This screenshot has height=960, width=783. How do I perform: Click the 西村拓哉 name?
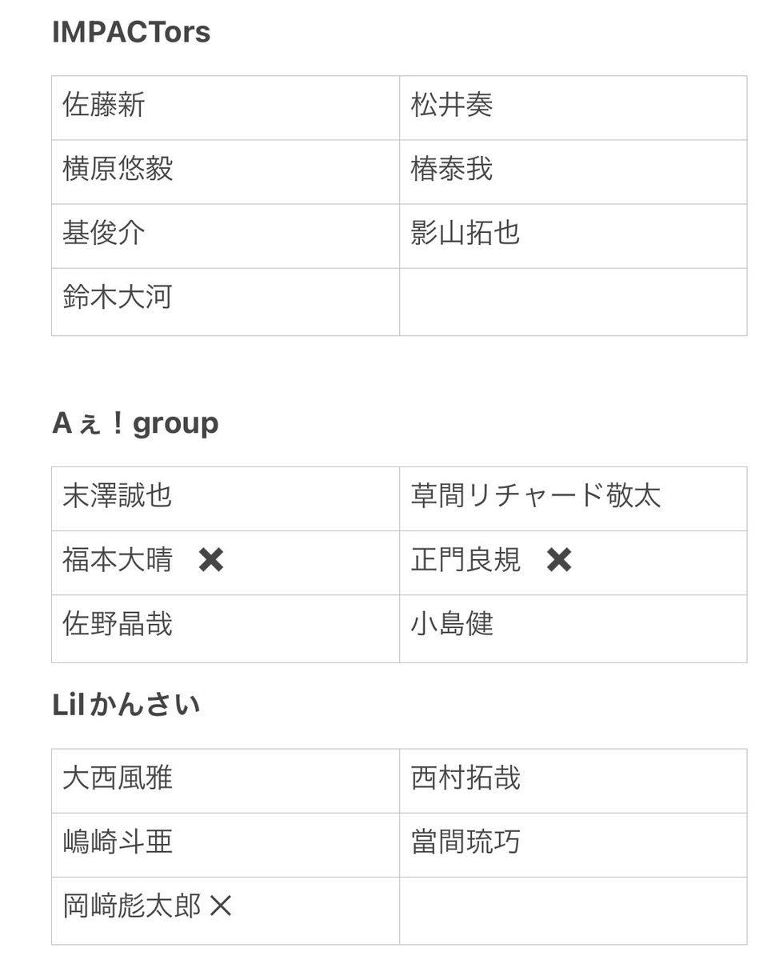pyautogui.click(x=465, y=778)
